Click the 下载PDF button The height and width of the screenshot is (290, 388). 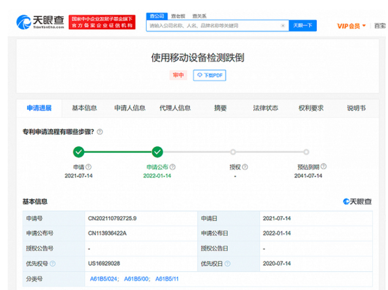(209, 75)
